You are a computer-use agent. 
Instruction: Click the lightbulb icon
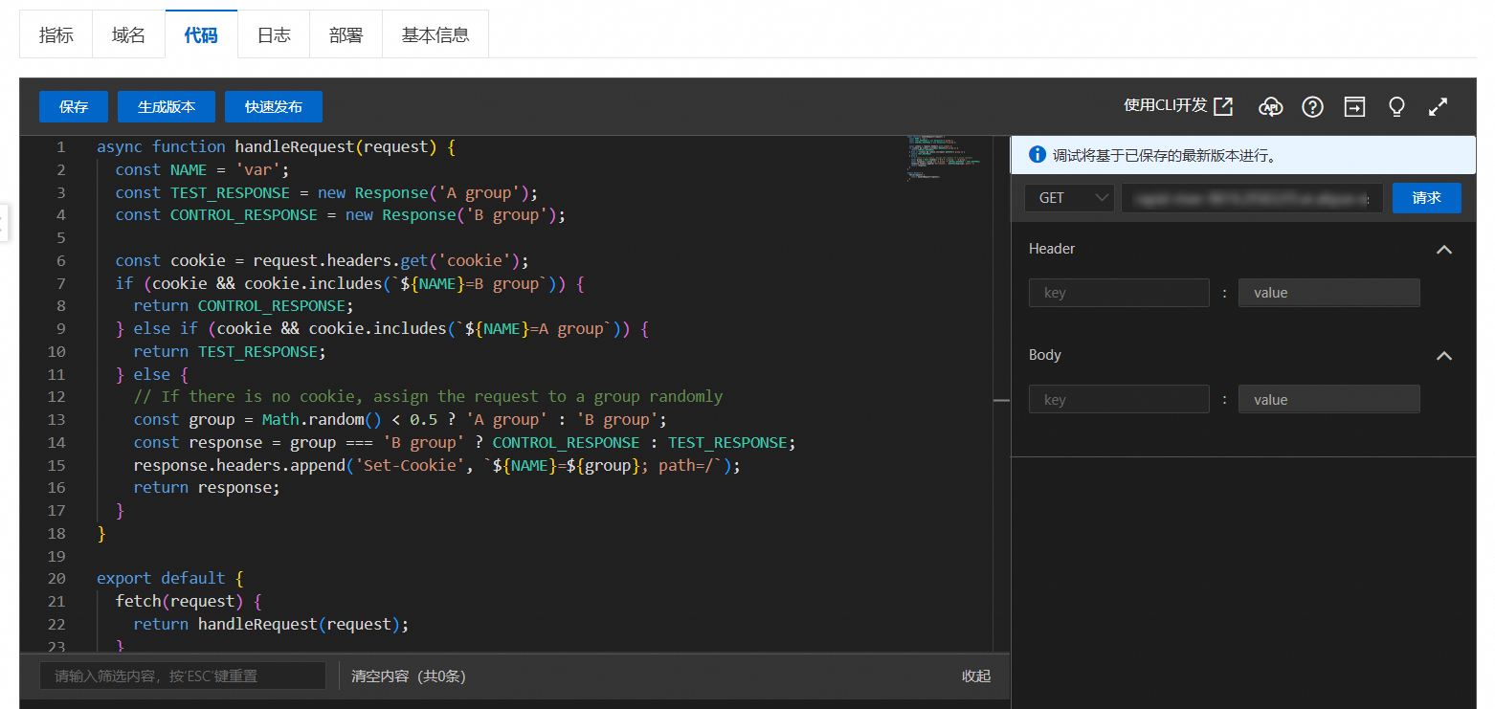pyautogui.click(x=1396, y=106)
